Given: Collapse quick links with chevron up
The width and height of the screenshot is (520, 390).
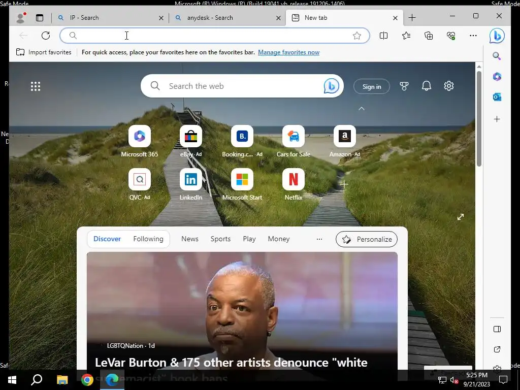Looking at the screenshot, I should (x=362, y=109).
